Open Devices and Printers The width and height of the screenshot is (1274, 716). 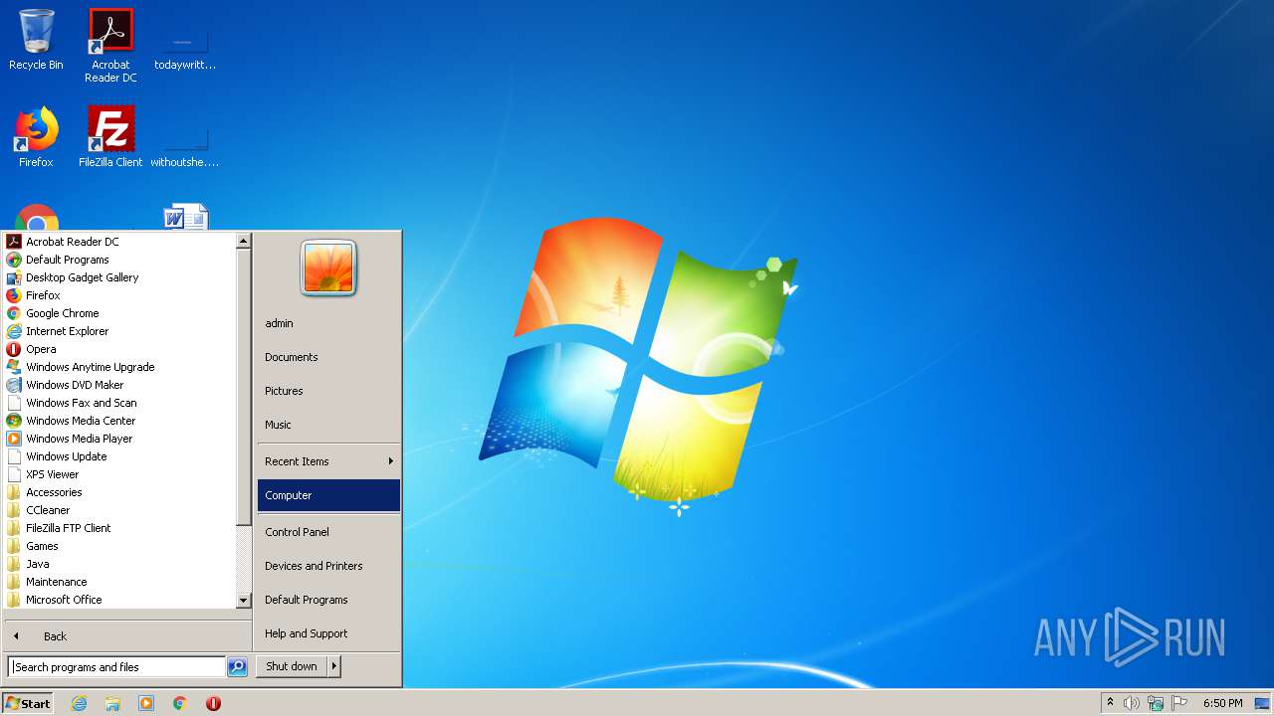click(328, 566)
